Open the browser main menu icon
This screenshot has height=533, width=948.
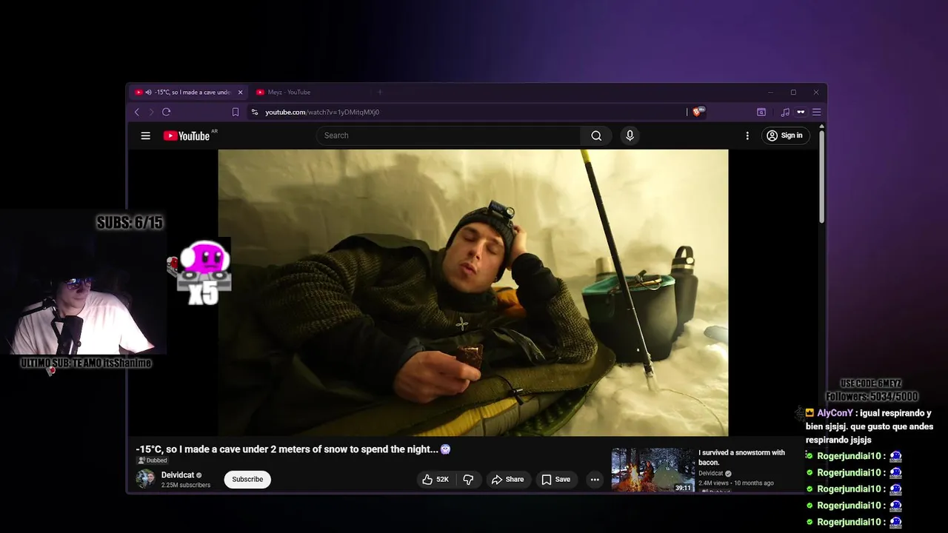coord(817,112)
